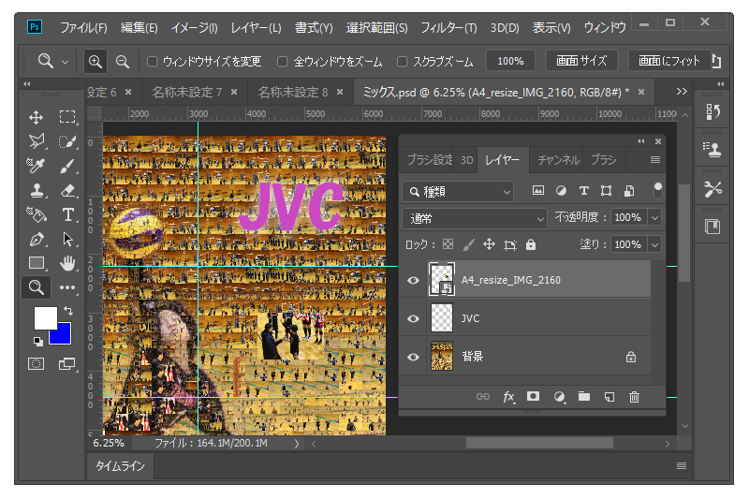Open the レイヤー(L) menu
The height and width of the screenshot is (499, 749).
[x=256, y=28]
